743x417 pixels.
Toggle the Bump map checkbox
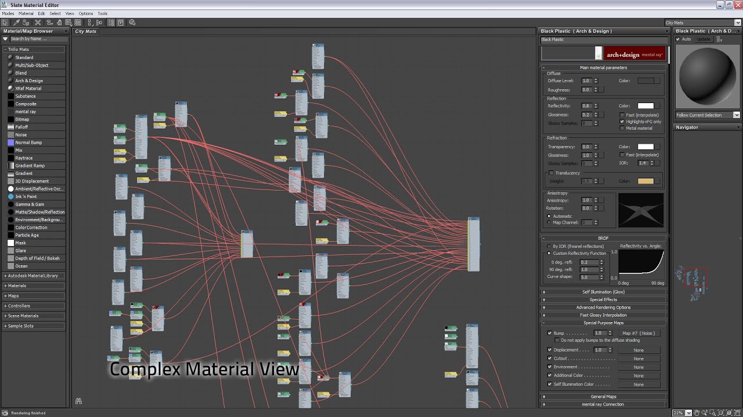pos(550,333)
